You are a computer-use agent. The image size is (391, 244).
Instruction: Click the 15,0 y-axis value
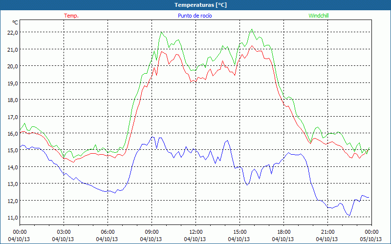pyautogui.click(x=13, y=150)
